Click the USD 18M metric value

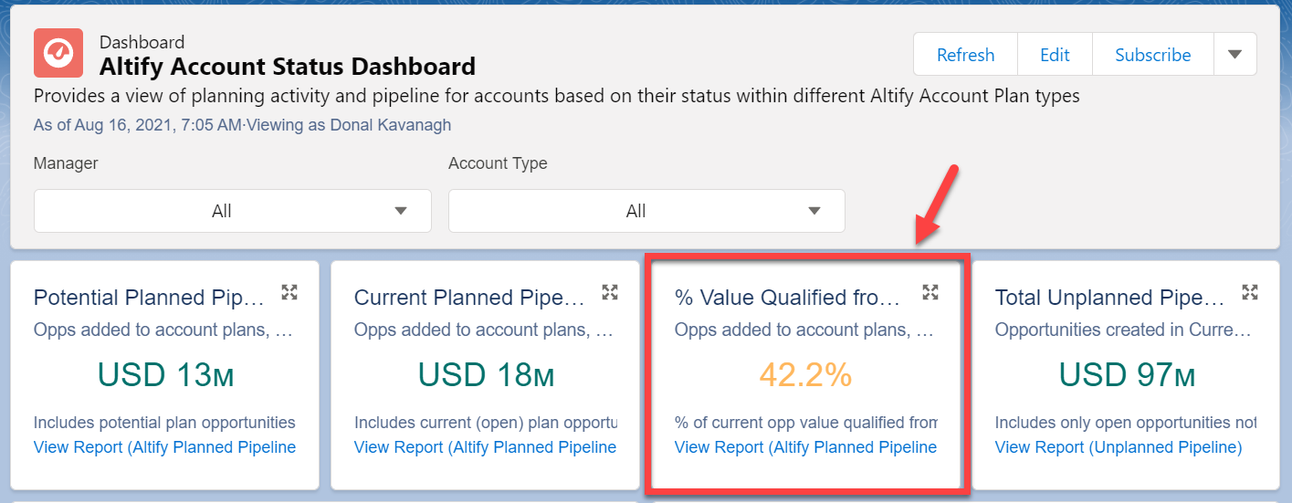pos(486,375)
